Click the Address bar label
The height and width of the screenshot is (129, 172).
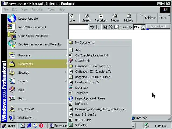(150, 18)
